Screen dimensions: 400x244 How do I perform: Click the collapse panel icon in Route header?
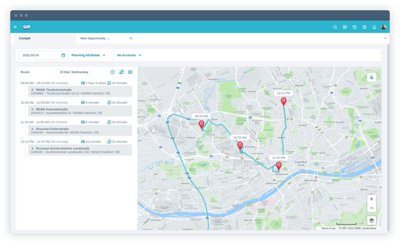[130, 72]
